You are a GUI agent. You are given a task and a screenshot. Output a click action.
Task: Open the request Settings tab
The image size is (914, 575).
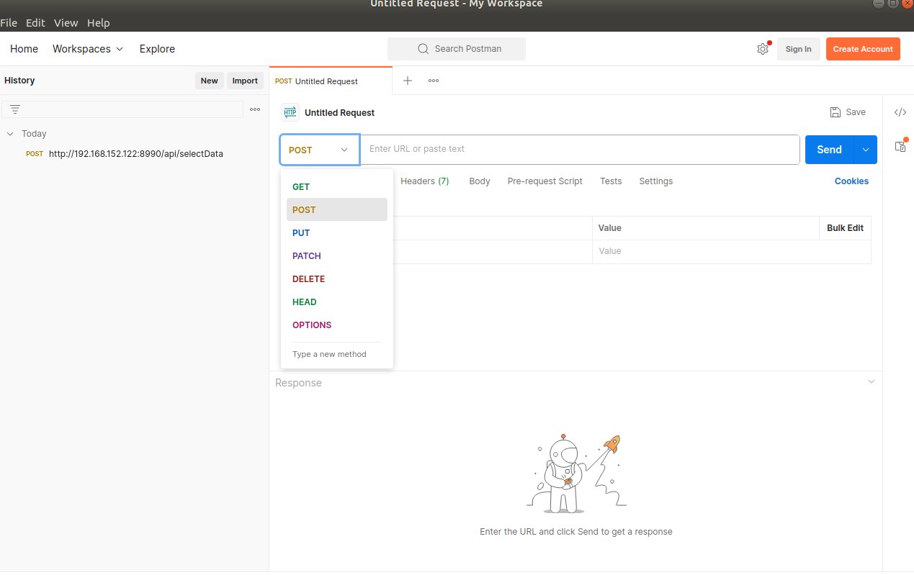tap(656, 181)
